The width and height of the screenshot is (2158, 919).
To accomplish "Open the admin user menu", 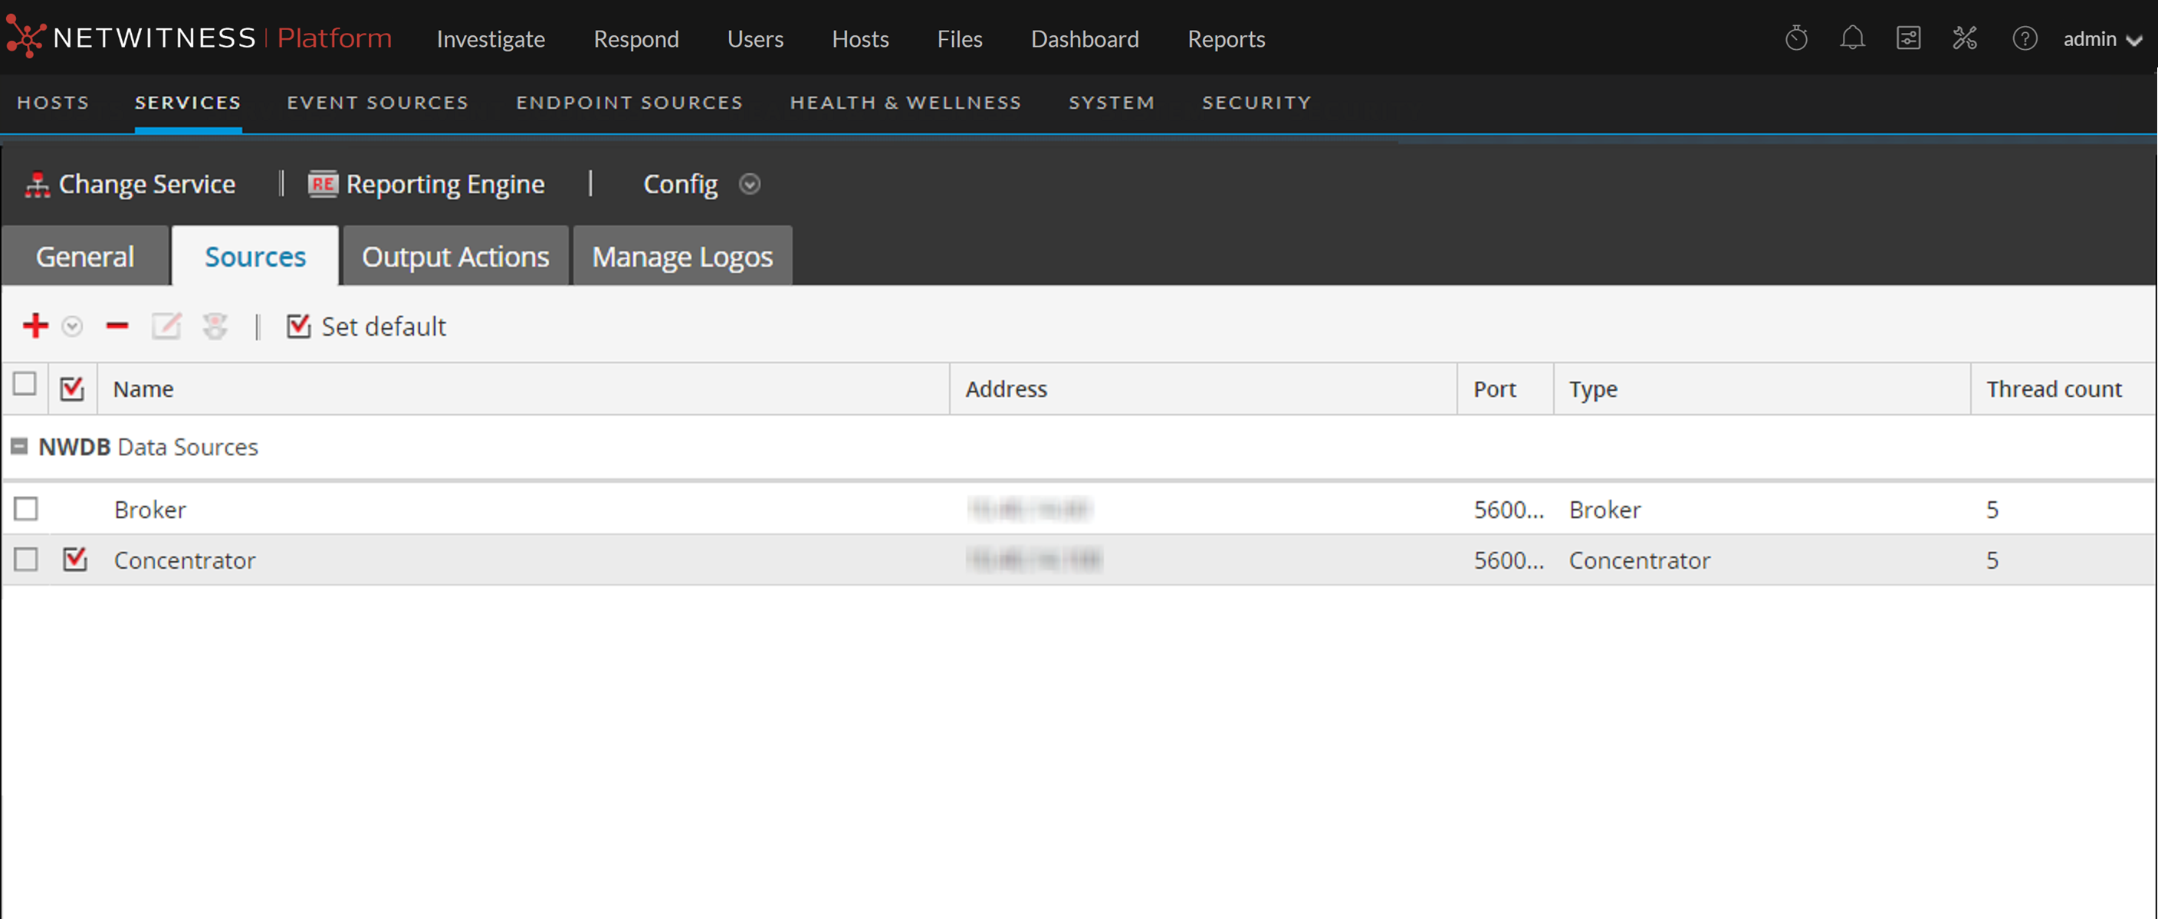I will [x=2101, y=39].
